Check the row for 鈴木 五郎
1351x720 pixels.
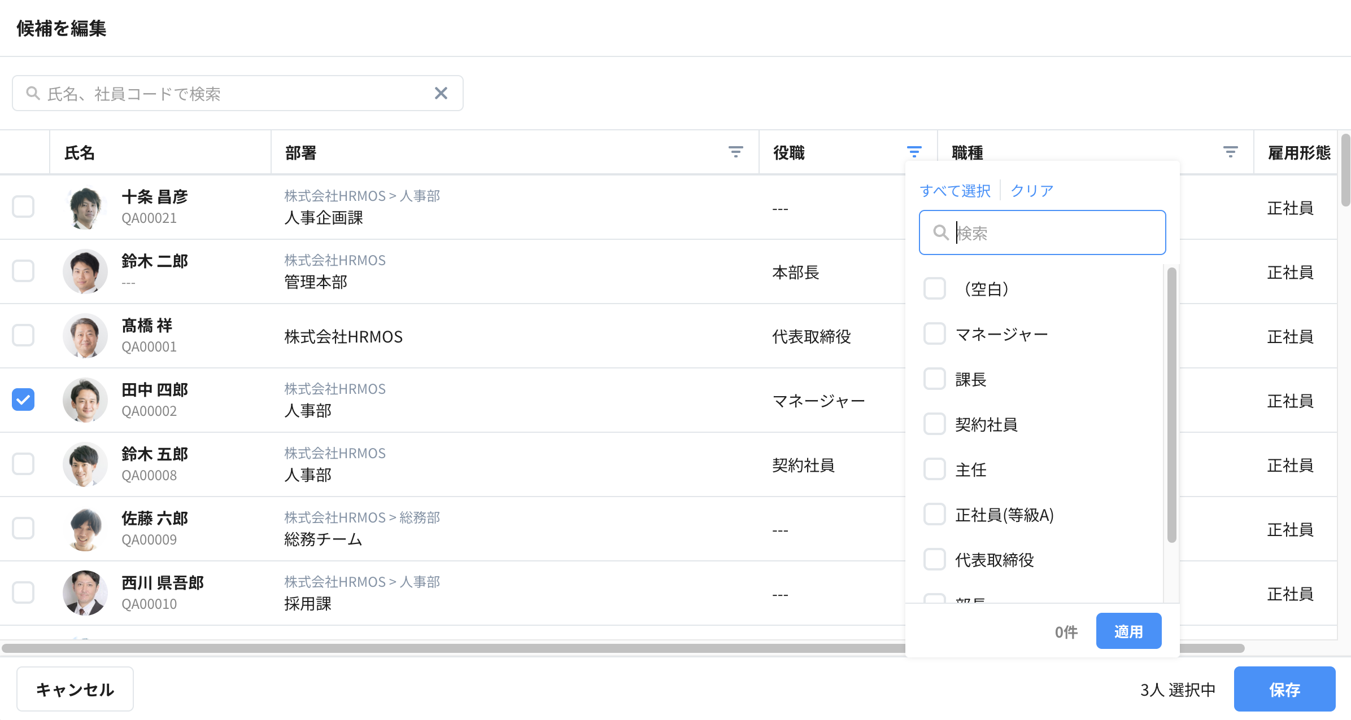[x=23, y=464]
